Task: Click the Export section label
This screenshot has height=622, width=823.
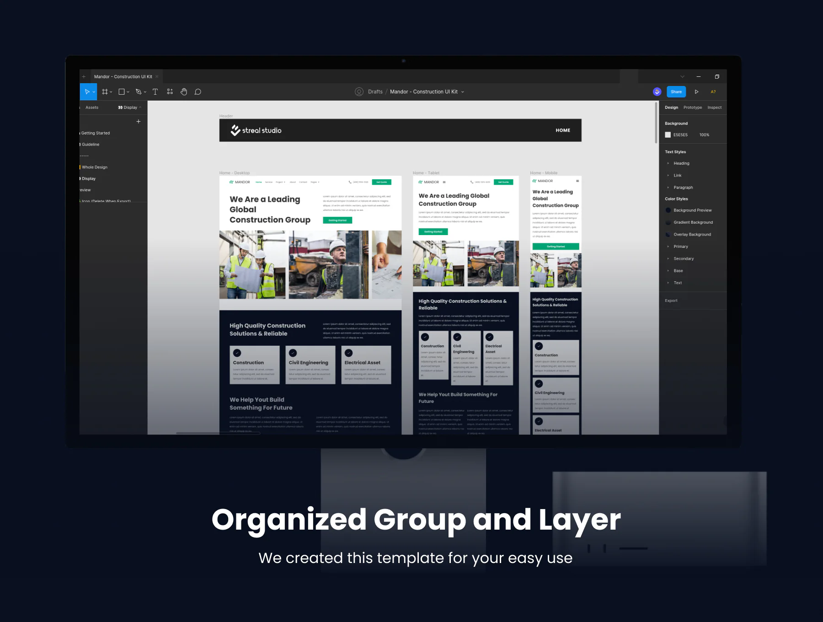Action: point(671,300)
